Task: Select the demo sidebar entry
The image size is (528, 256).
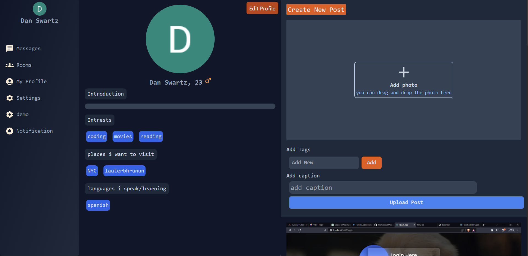Action: pos(23,115)
